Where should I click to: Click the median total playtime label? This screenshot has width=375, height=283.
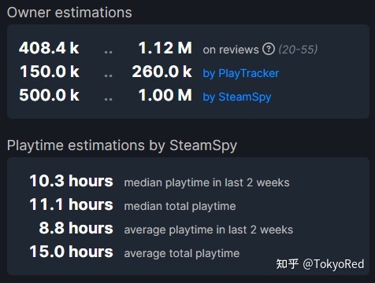tap(180, 207)
